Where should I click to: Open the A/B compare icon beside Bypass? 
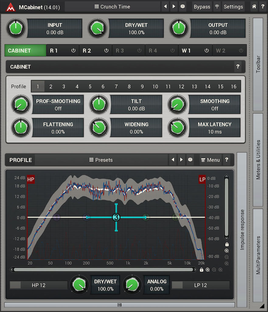(217, 6)
